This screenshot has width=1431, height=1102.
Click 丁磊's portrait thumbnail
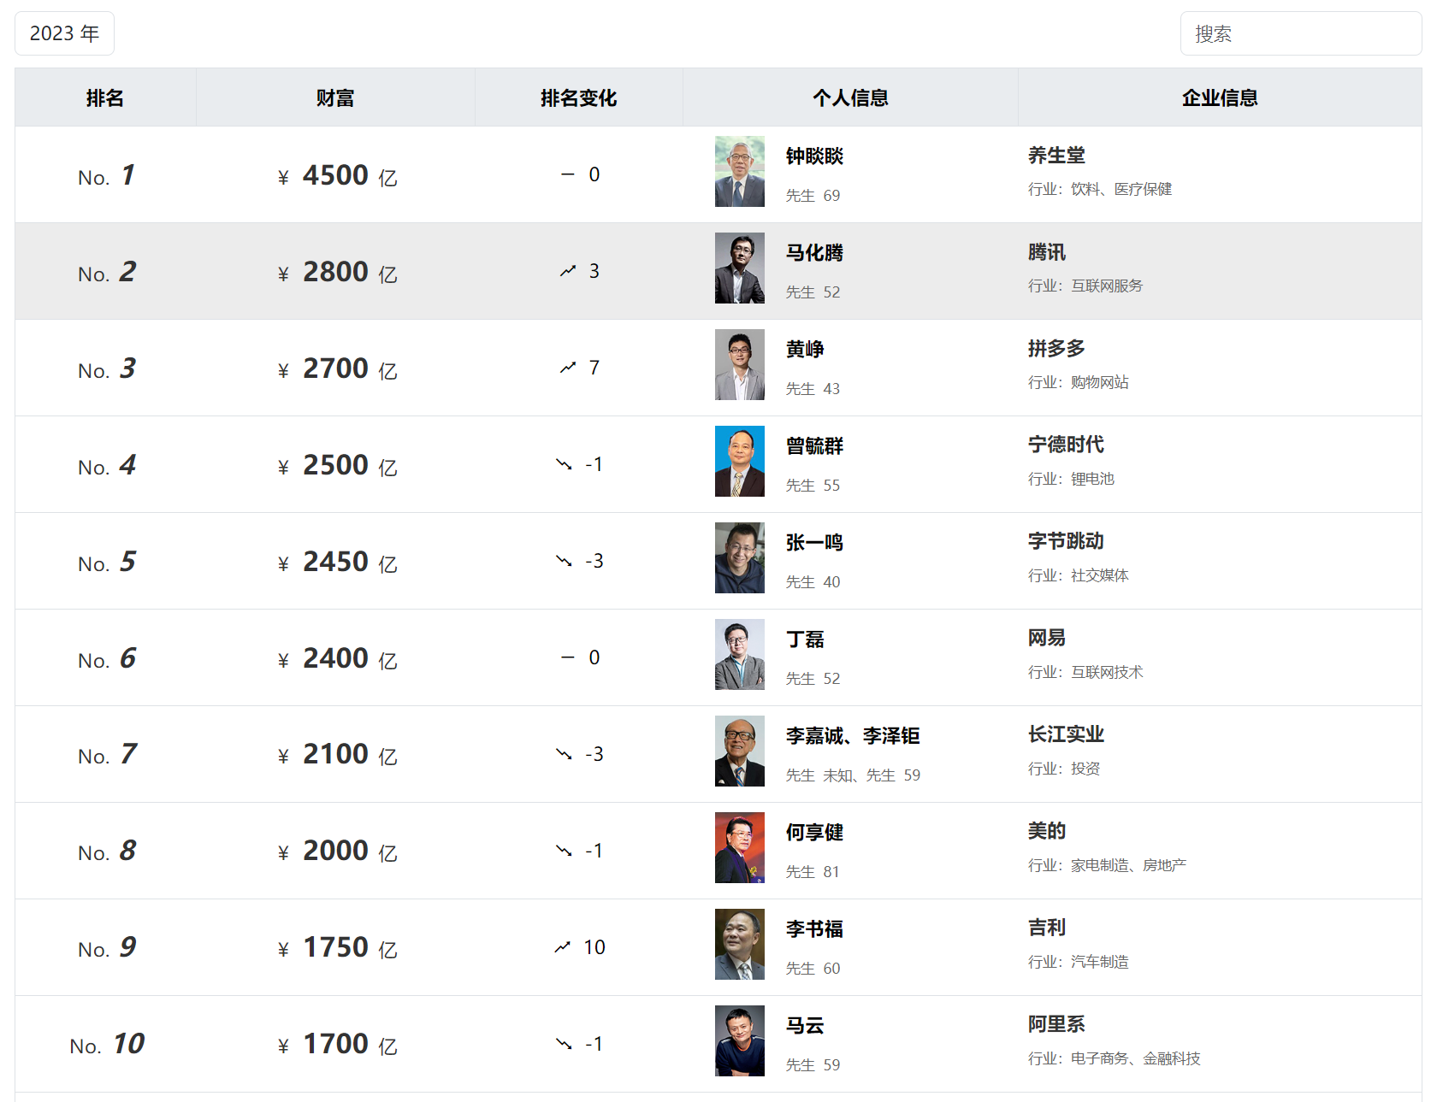[x=739, y=655]
